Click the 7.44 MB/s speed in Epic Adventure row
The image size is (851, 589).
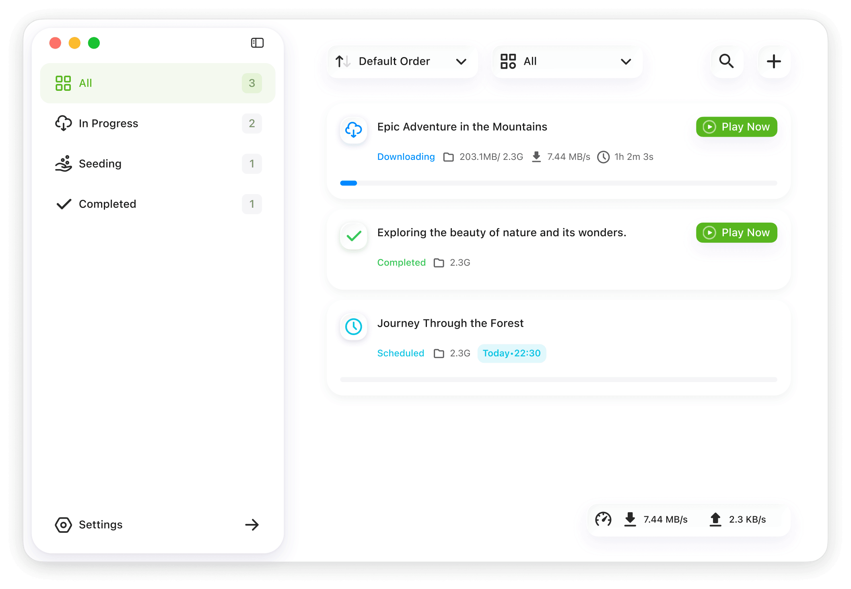[x=569, y=157]
